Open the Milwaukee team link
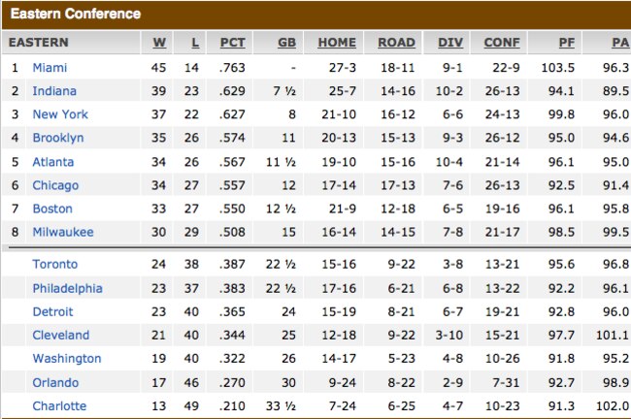This screenshot has width=631, height=419. [x=63, y=232]
